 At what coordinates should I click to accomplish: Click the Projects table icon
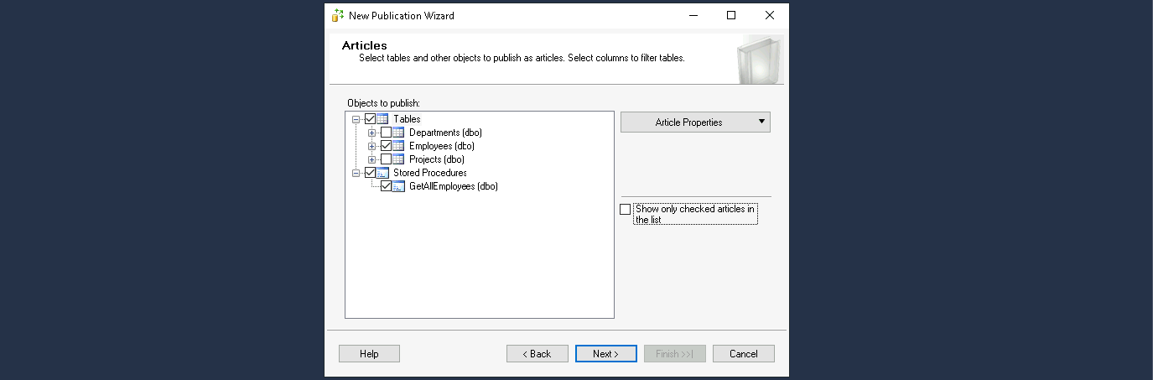398,159
